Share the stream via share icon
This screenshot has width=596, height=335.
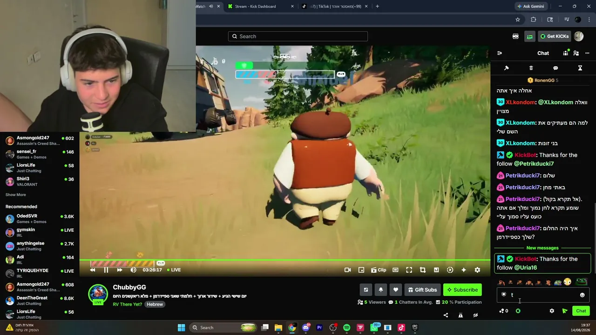(x=446, y=315)
